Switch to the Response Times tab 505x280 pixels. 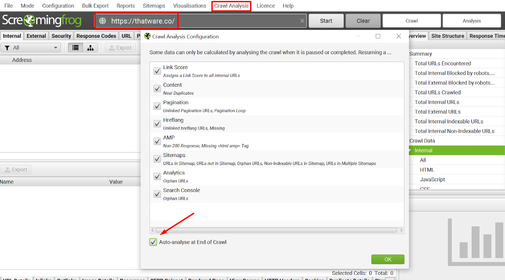point(486,36)
